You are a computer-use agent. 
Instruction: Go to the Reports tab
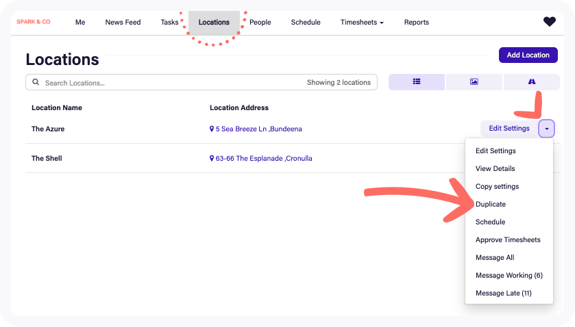click(416, 23)
